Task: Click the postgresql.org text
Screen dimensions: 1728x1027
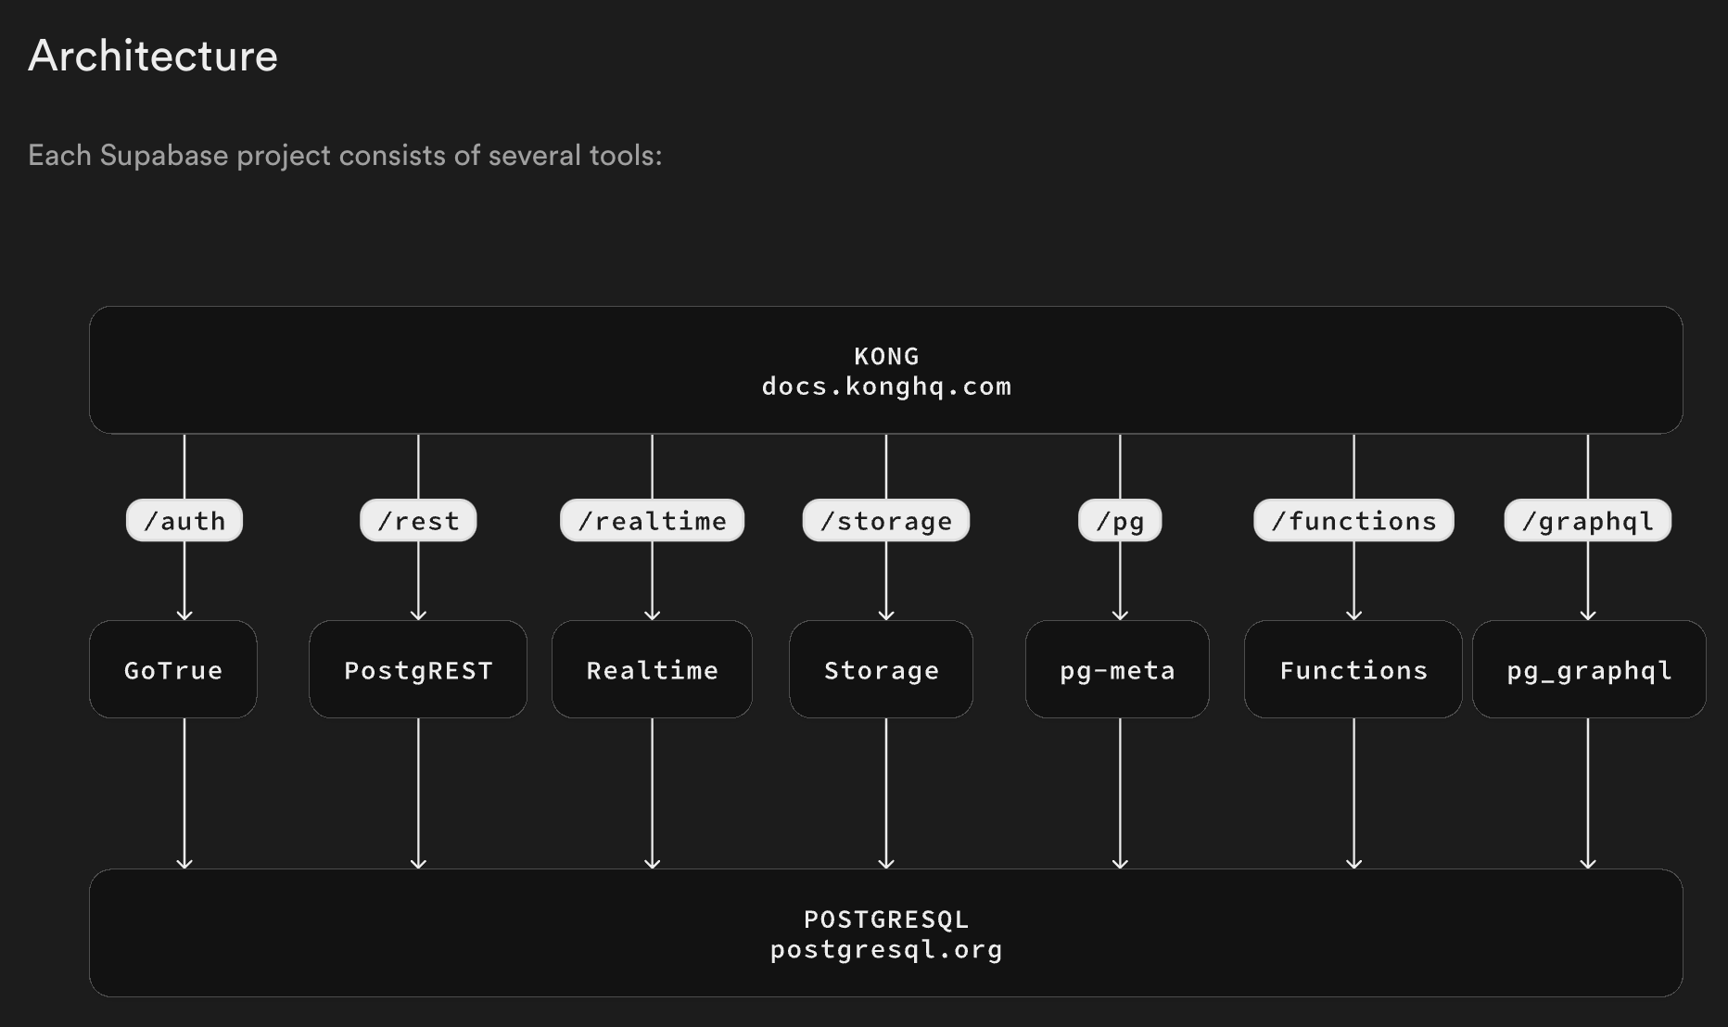Action: (886, 950)
